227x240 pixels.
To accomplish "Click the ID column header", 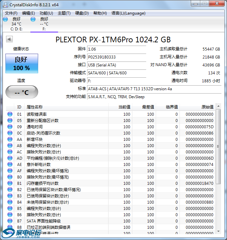I will click(x=19, y=107).
